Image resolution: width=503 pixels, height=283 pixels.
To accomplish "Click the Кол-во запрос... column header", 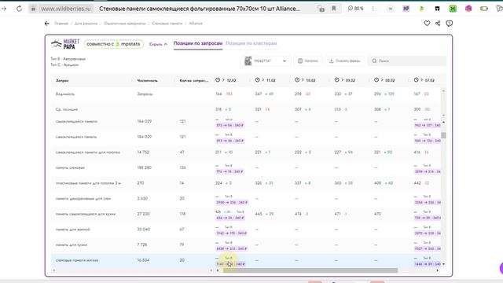I will (x=194, y=80).
